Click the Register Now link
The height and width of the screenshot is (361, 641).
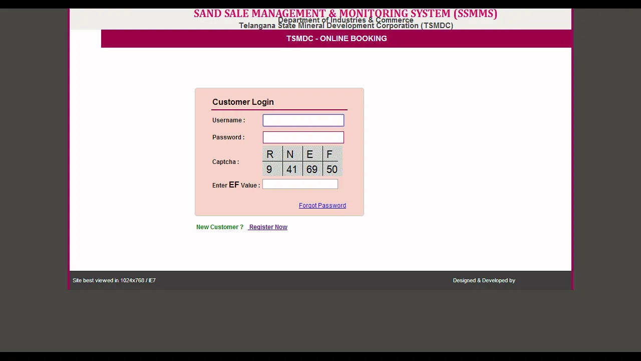point(268,227)
